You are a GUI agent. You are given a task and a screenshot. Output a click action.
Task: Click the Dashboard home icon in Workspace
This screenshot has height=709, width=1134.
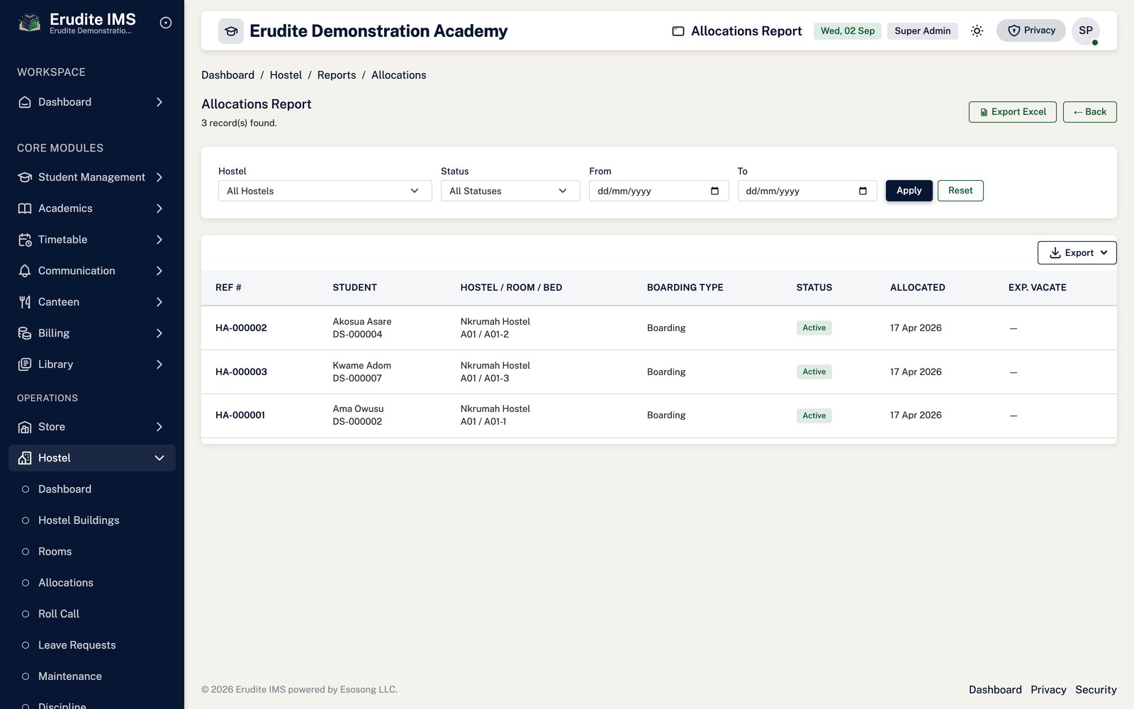coord(25,102)
